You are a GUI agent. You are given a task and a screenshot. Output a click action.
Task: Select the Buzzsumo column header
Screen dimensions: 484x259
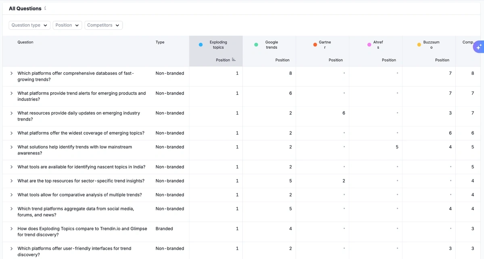point(431,45)
